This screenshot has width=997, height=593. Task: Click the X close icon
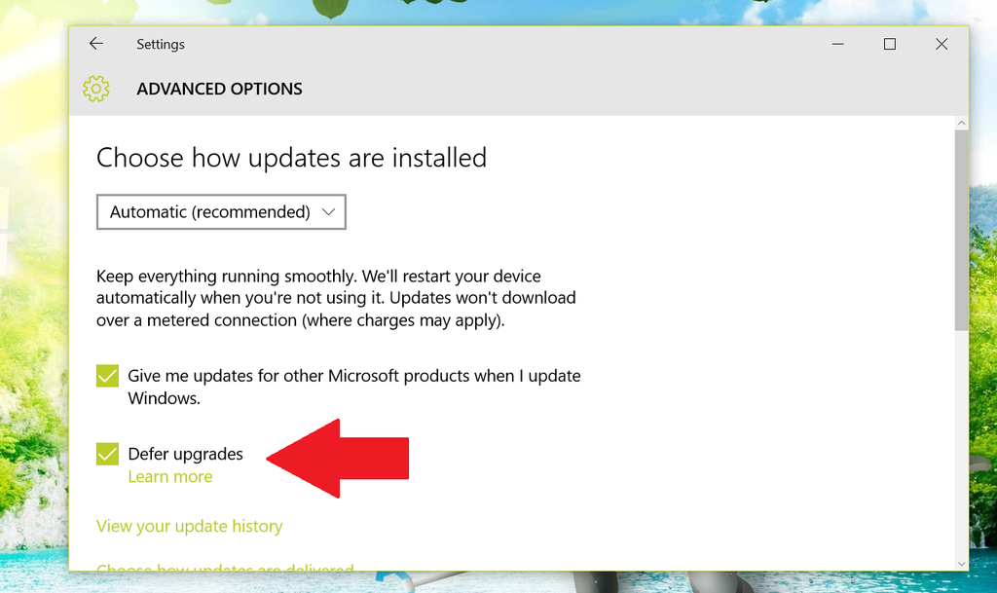pos(941,44)
